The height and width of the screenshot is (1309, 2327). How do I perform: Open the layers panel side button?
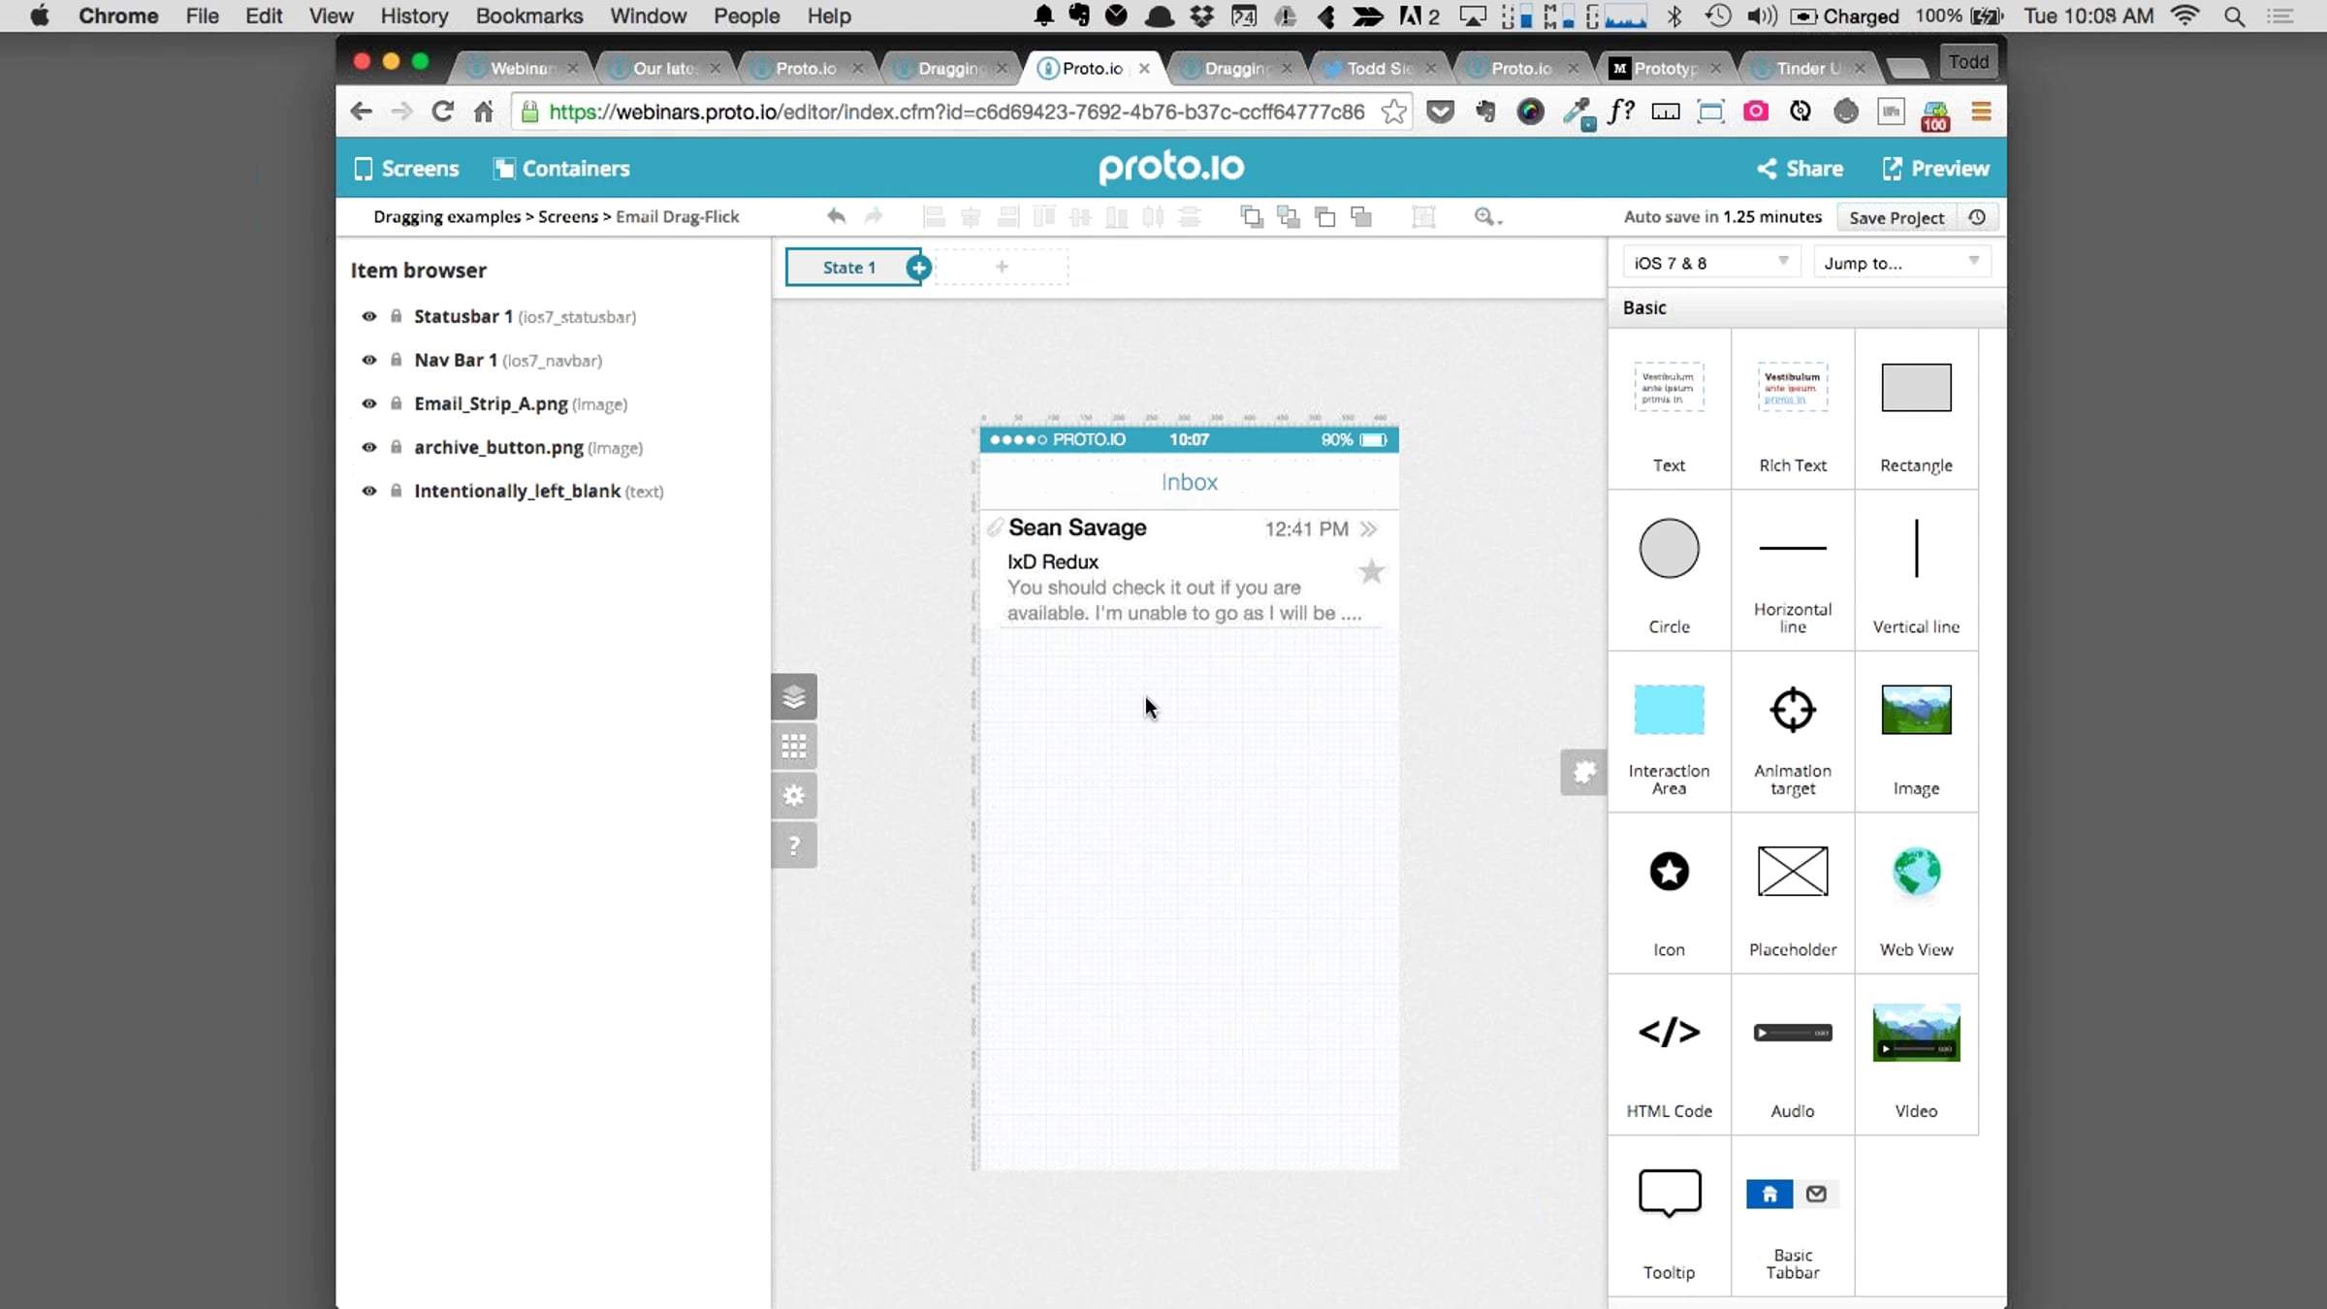point(794,696)
